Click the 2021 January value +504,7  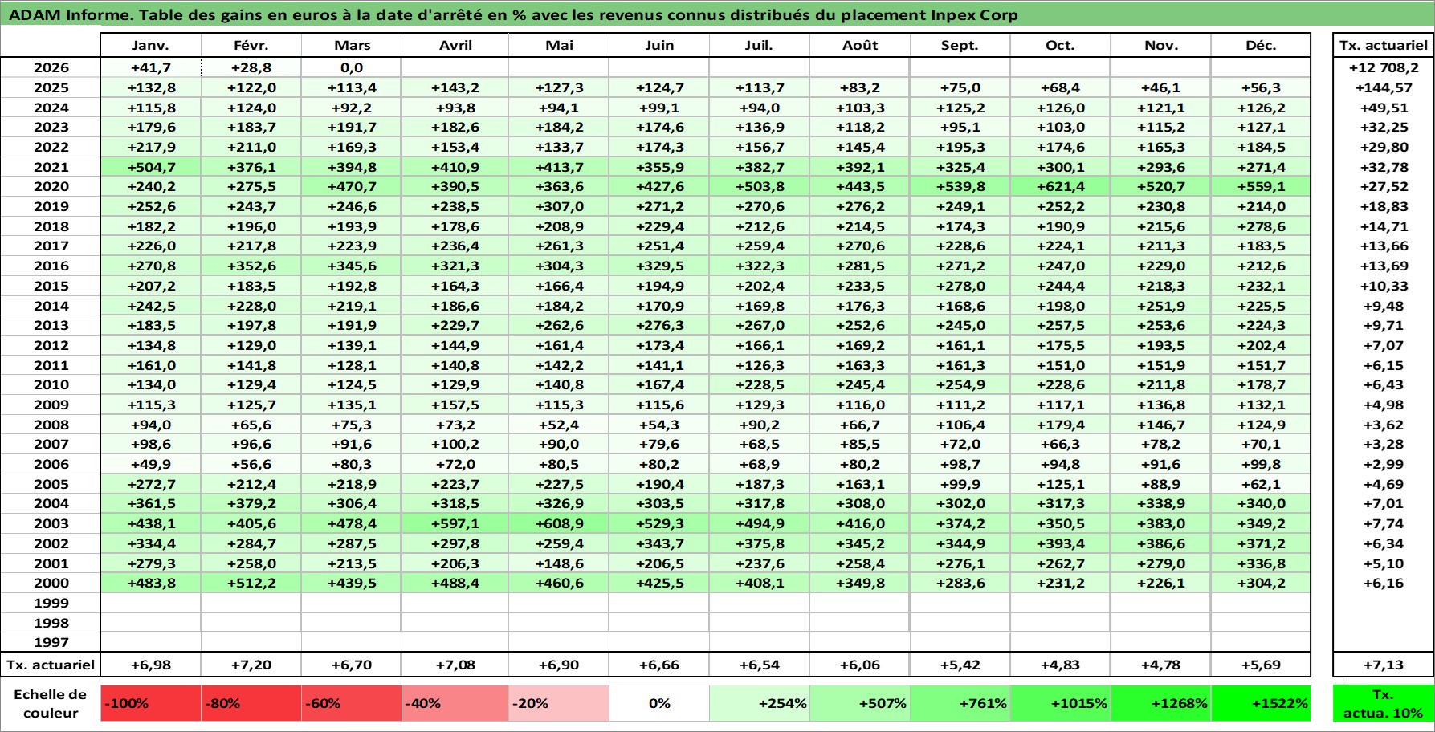click(x=151, y=167)
